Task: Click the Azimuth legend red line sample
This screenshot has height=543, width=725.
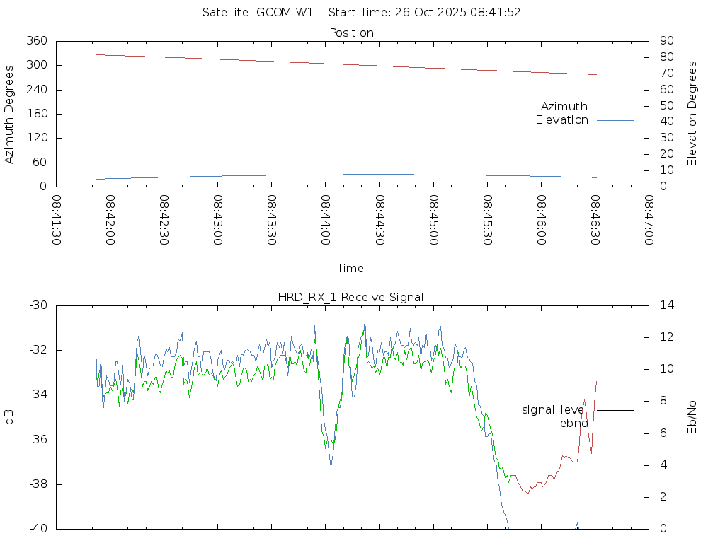Action: coord(615,107)
